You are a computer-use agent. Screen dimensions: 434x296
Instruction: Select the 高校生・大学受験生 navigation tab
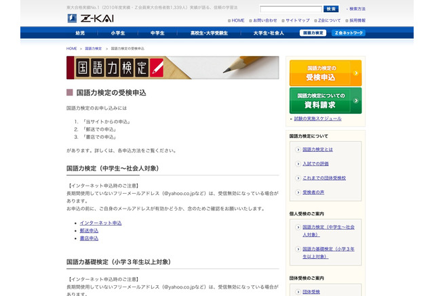click(x=210, y=33)
